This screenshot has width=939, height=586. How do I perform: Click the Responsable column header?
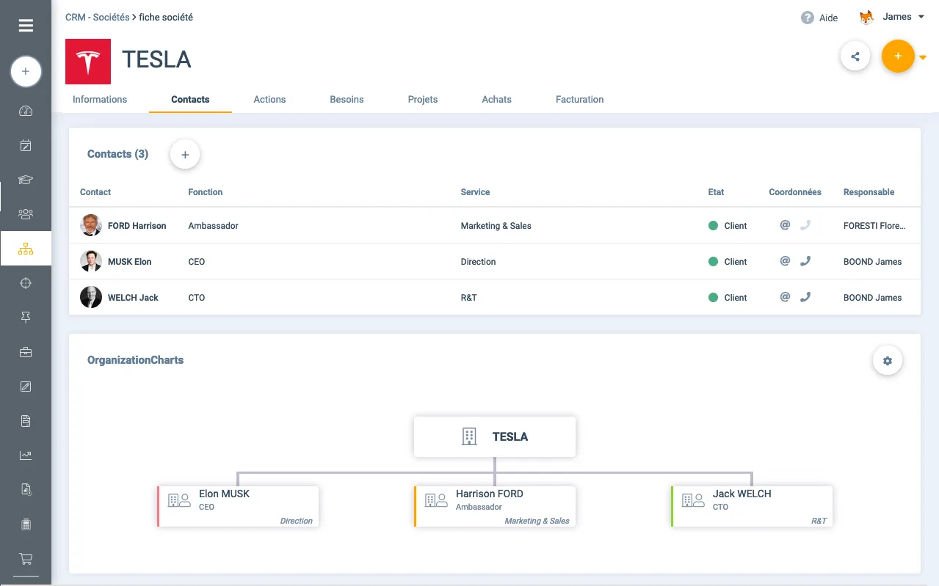[869, 192]
